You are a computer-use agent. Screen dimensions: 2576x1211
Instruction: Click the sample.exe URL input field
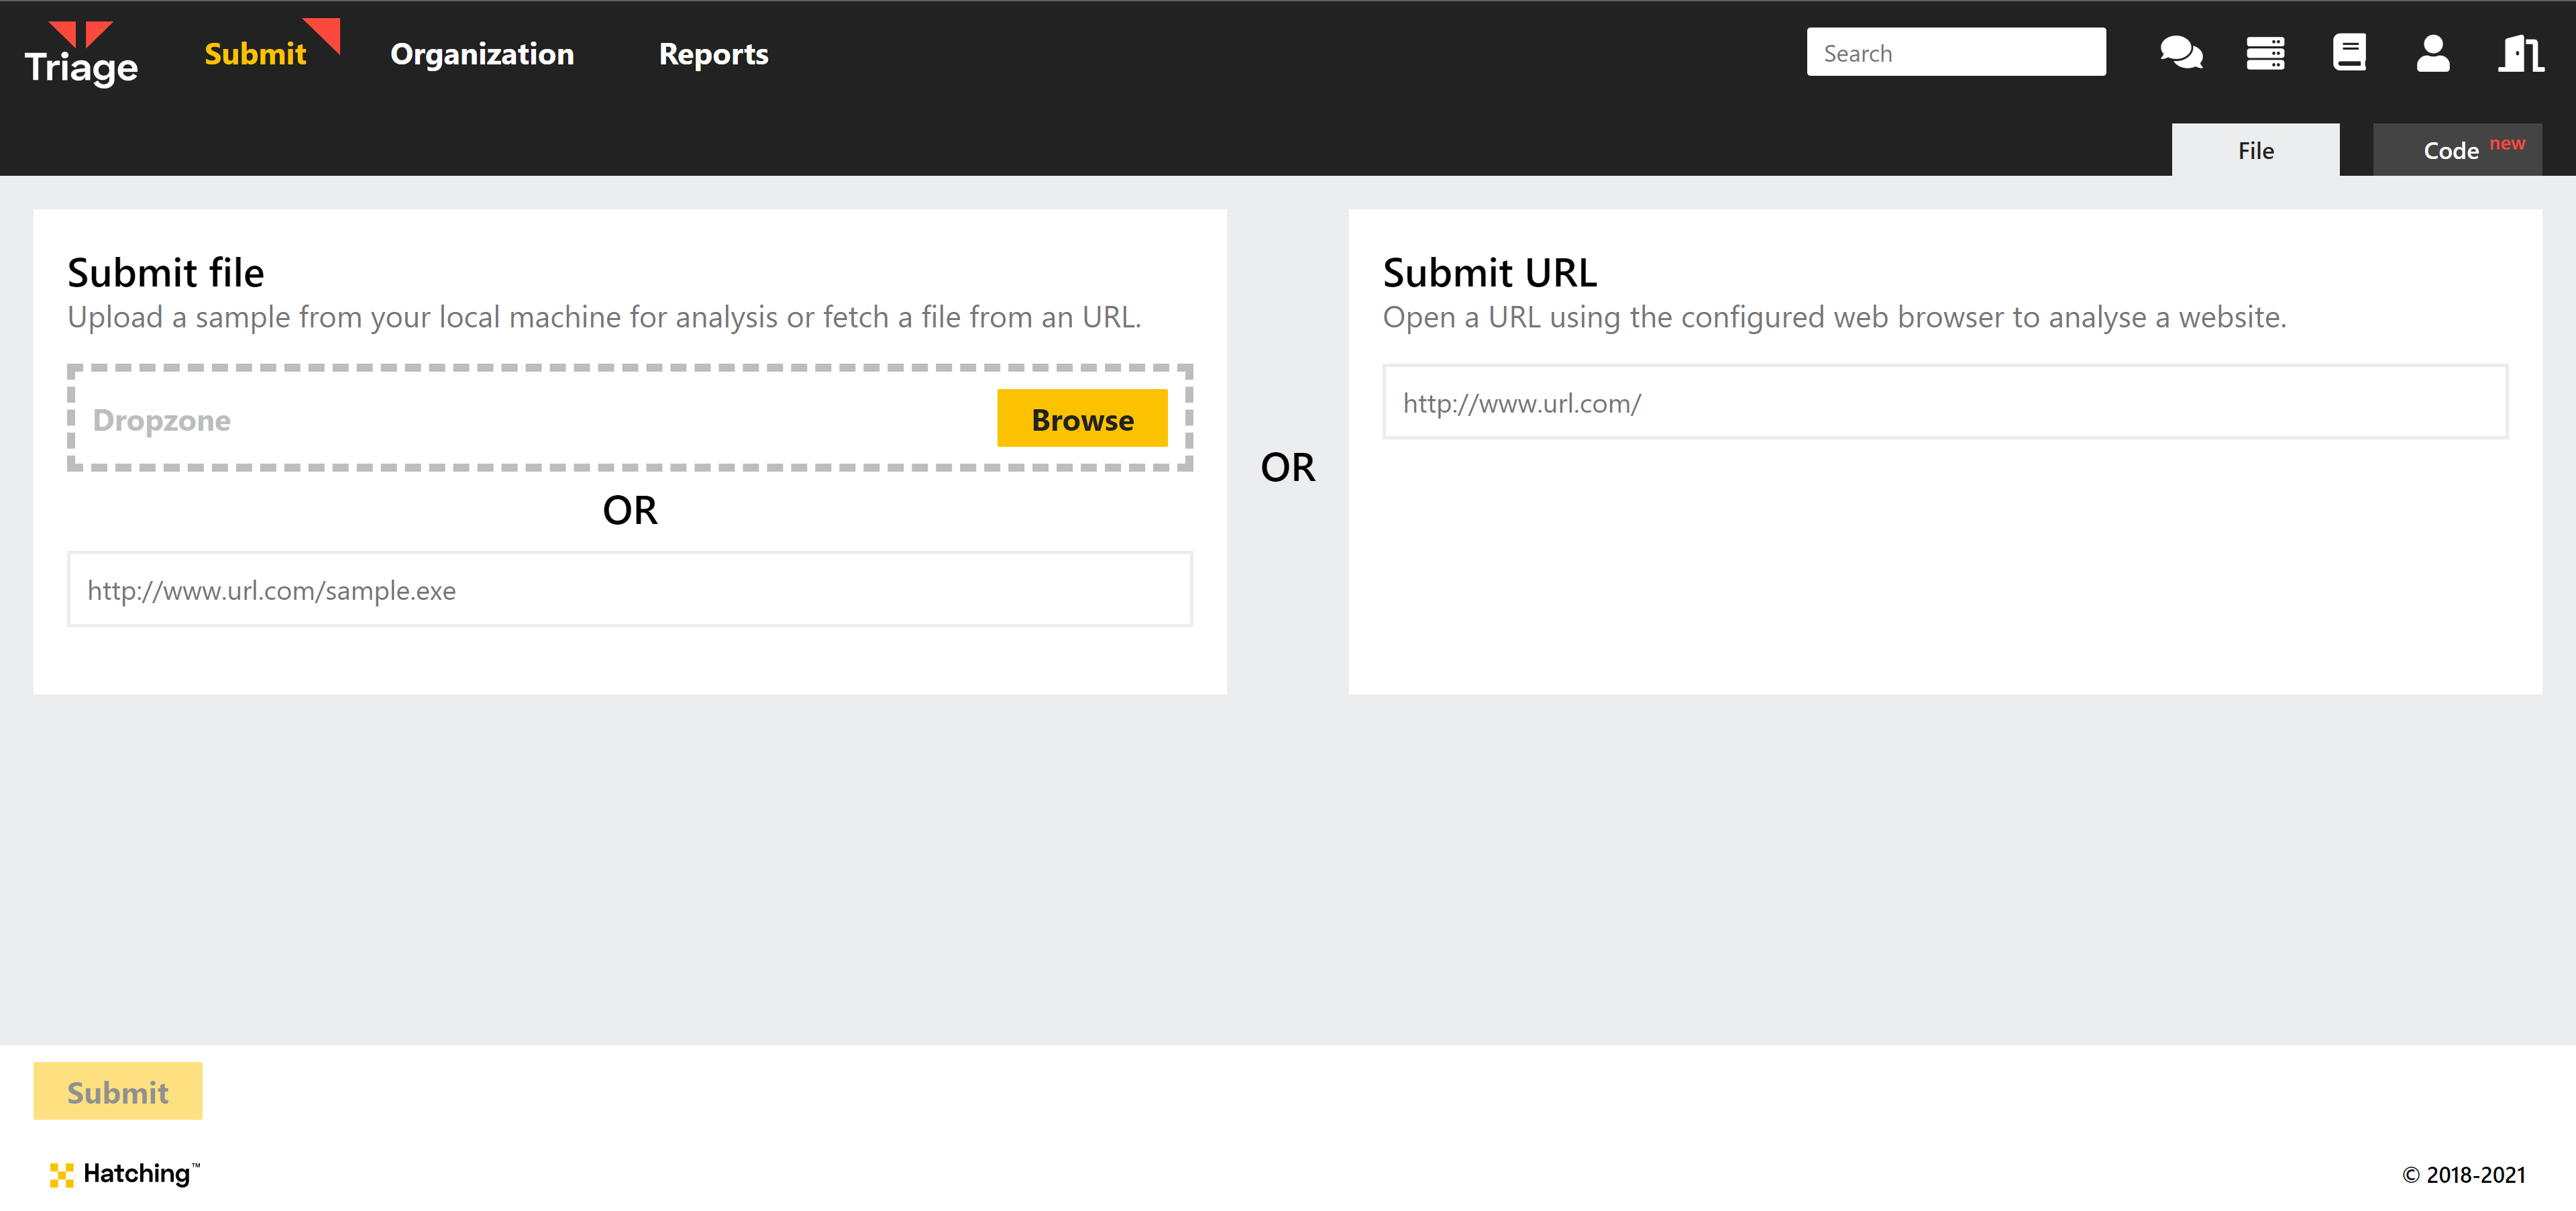630,590
